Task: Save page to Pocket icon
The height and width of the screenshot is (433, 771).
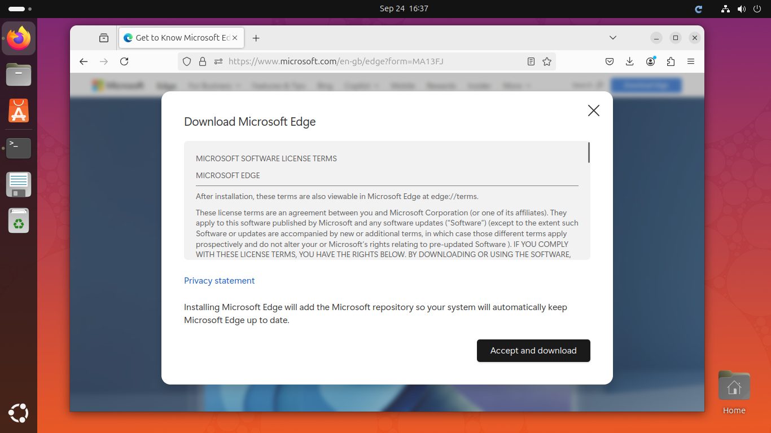Action: point(610,61)
